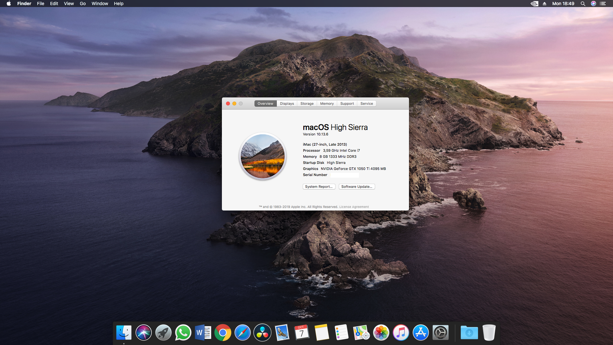The width and height of the screenshot is (613, 345).
Task: Click the blank Serial Number field
Action: coord(344,175)
